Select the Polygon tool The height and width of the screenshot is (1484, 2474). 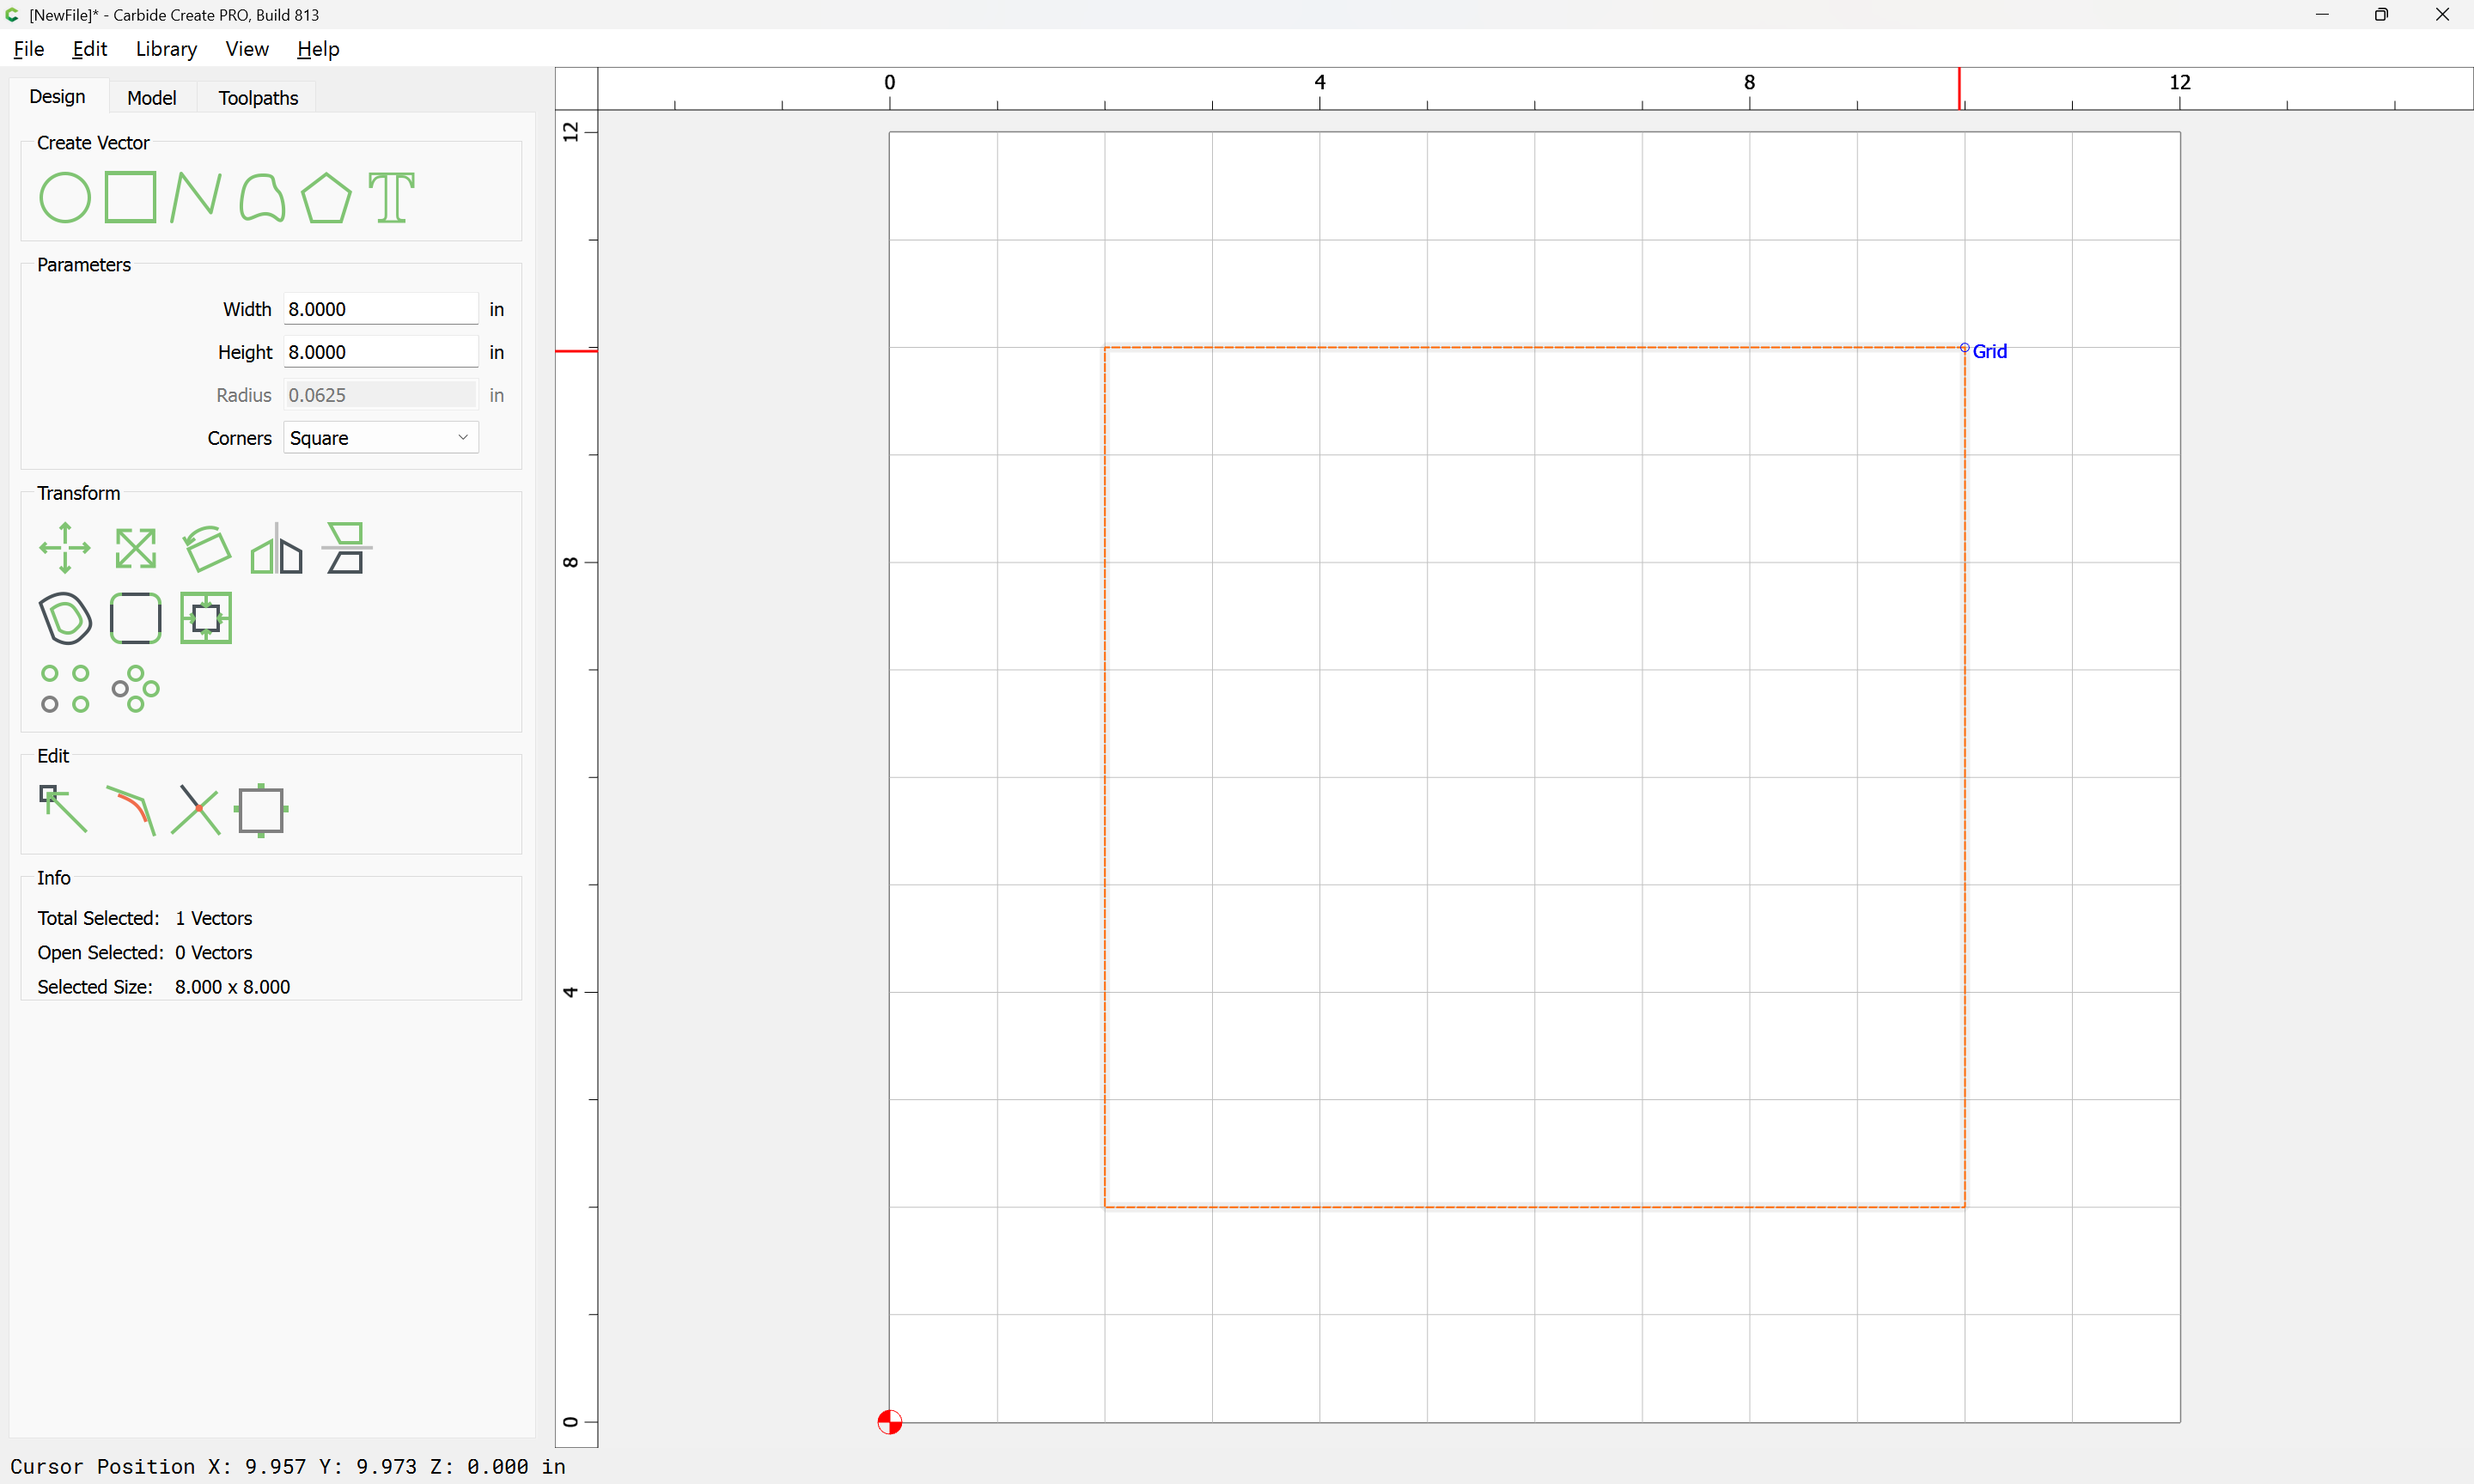[326, 197]
